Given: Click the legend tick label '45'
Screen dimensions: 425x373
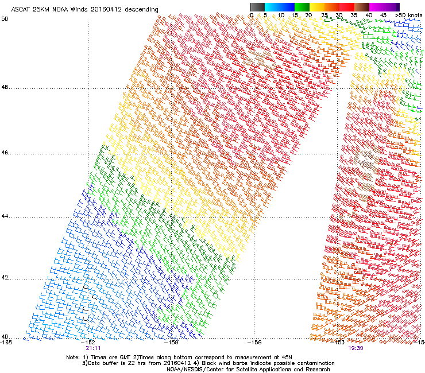Looking at the screenshot, I should point(383,15).
